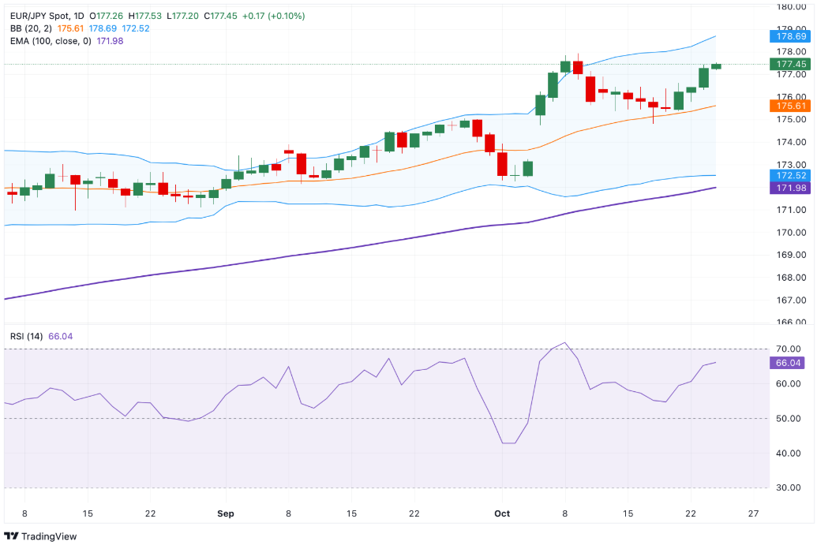Screen dimensions: 817x545
Task: Click the 27 date label on time axis
Action: [753, 513]
